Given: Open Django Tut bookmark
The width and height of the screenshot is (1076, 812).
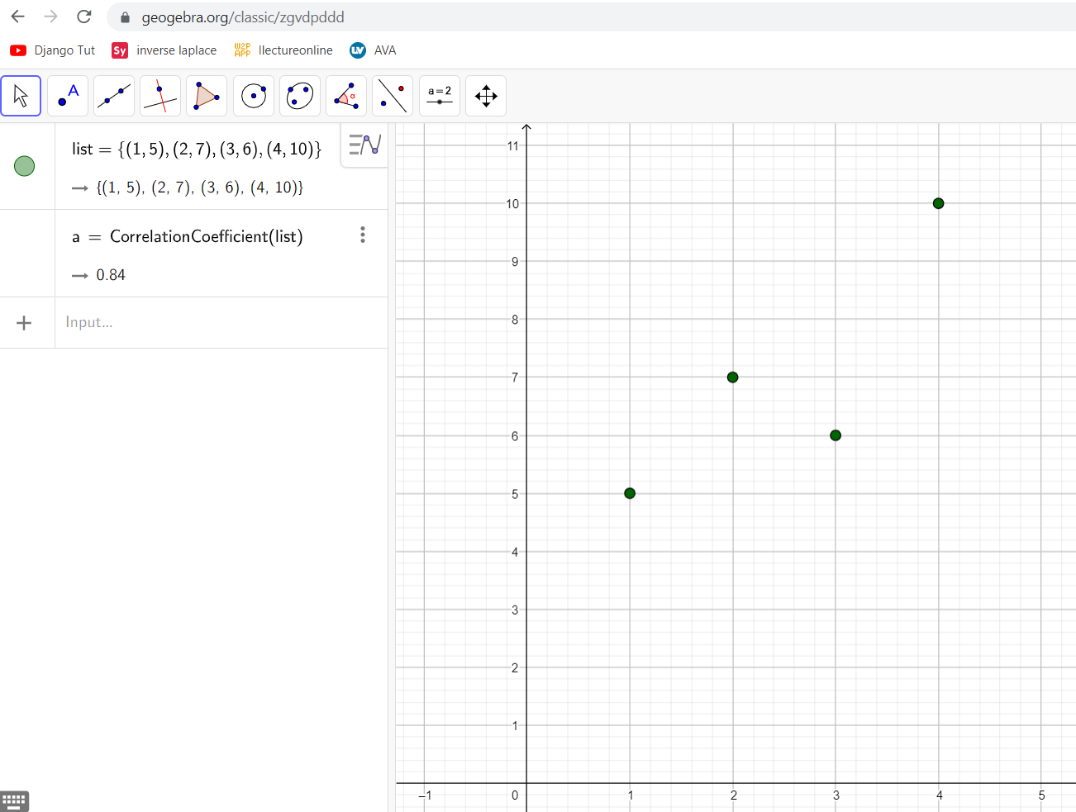Looking at the screenshot, I should (x=53, y=50).
